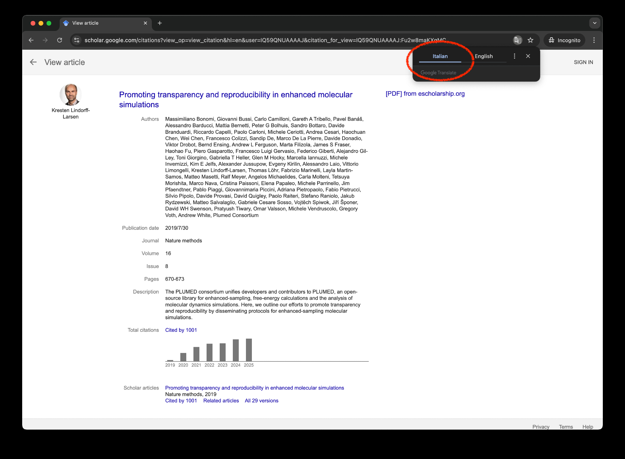Viewport: 625px width, 459px height.
Task: Bookmark this page with the star icon
Action: pyautogui.click(x=530, y=40)
